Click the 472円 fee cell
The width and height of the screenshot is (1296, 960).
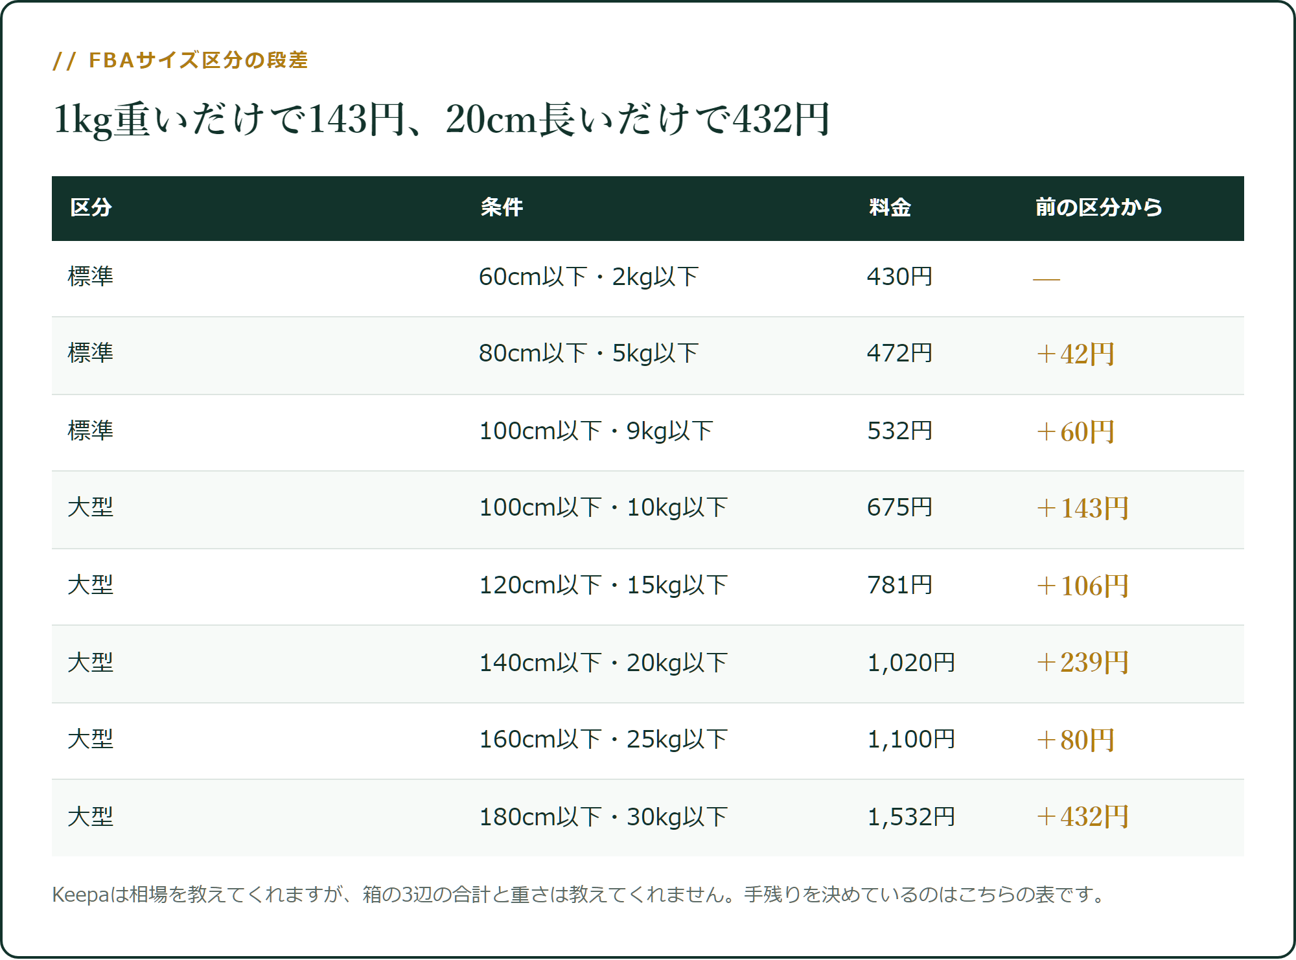(899, 354)
